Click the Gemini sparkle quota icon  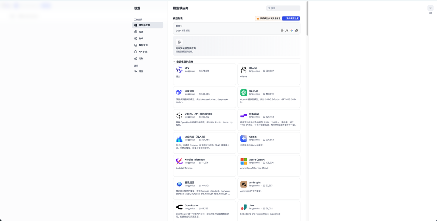[292, 31]
